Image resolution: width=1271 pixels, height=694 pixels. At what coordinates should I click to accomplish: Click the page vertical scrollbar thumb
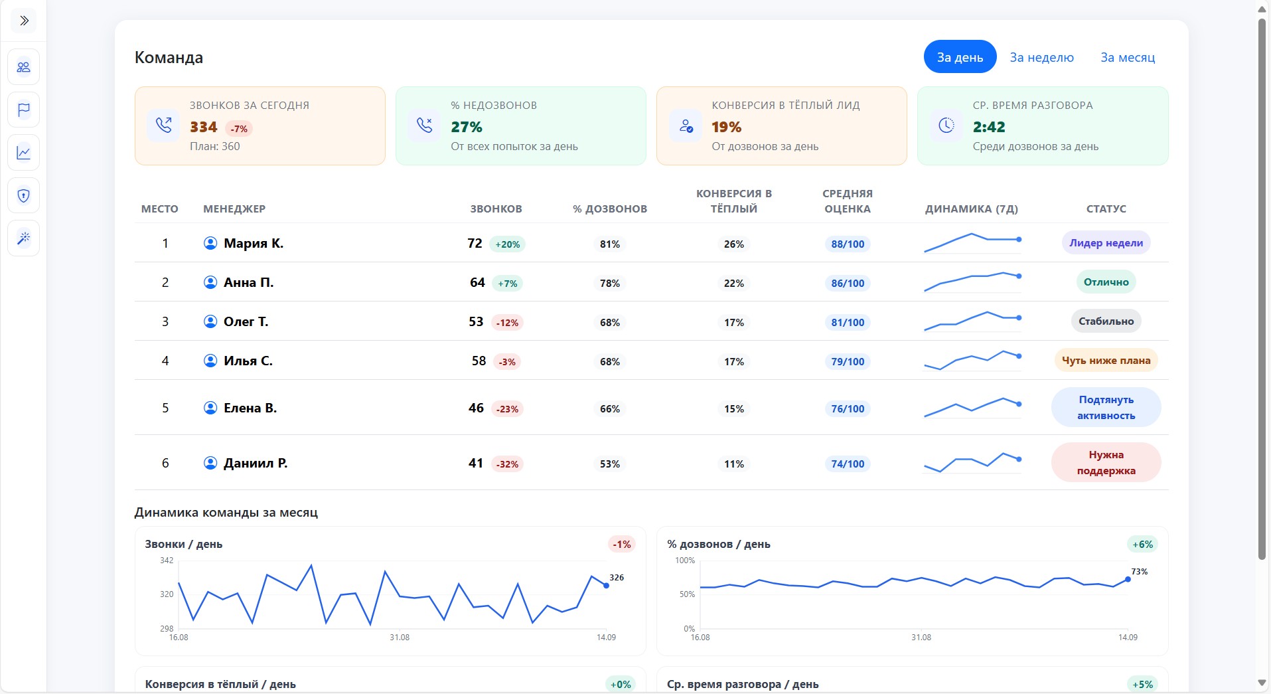tap(1262, 289)
